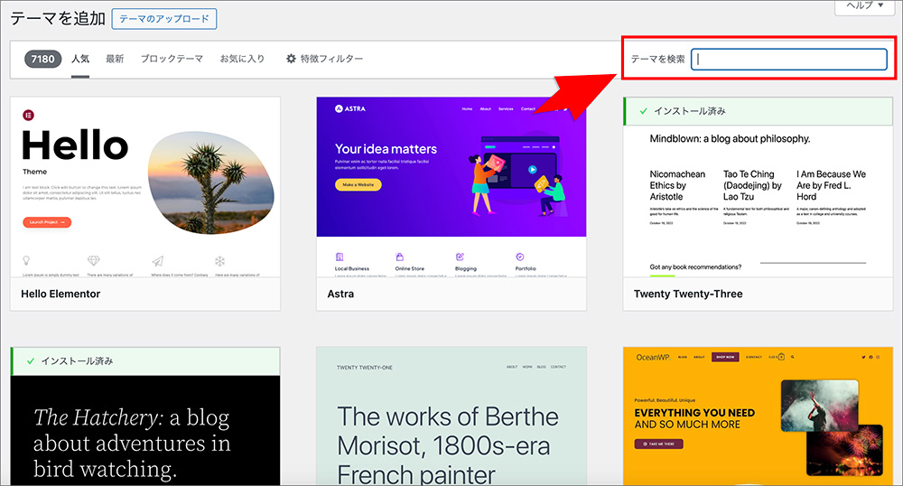
Task: Click the SHOP NOW button in OceanWP preview
Action: (x=725, y=357)
